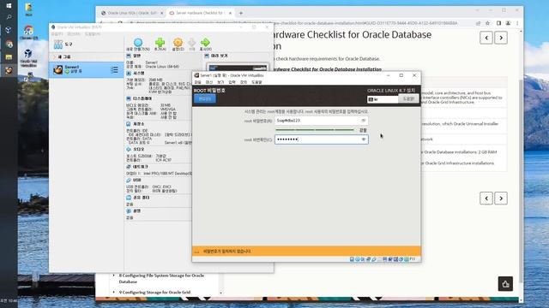549x308 pixels.
Task: Click the Shared Folders (공유 폴더) section icon
Action: 129,198
